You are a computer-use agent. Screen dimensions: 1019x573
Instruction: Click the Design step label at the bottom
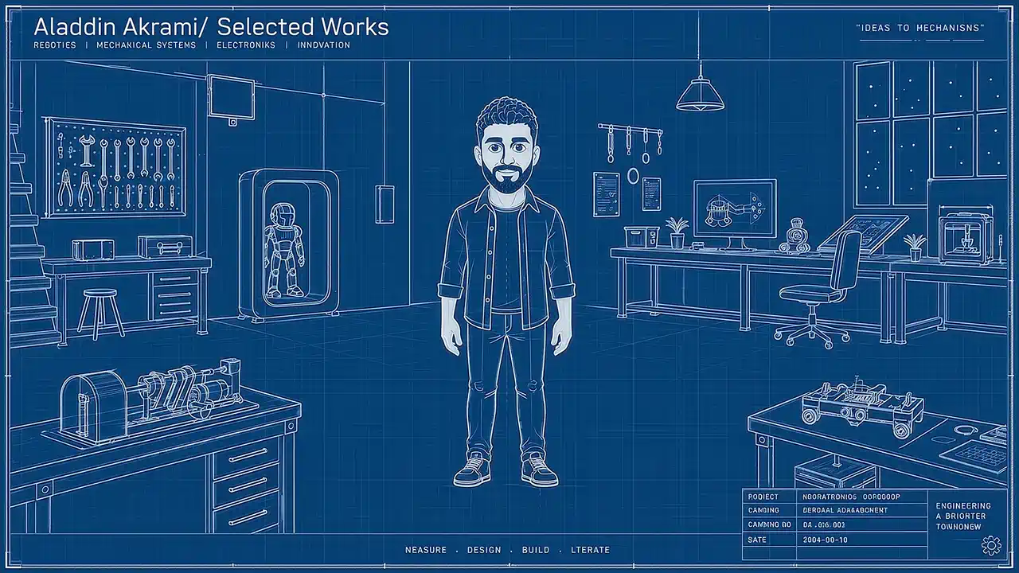pos(484,550)
